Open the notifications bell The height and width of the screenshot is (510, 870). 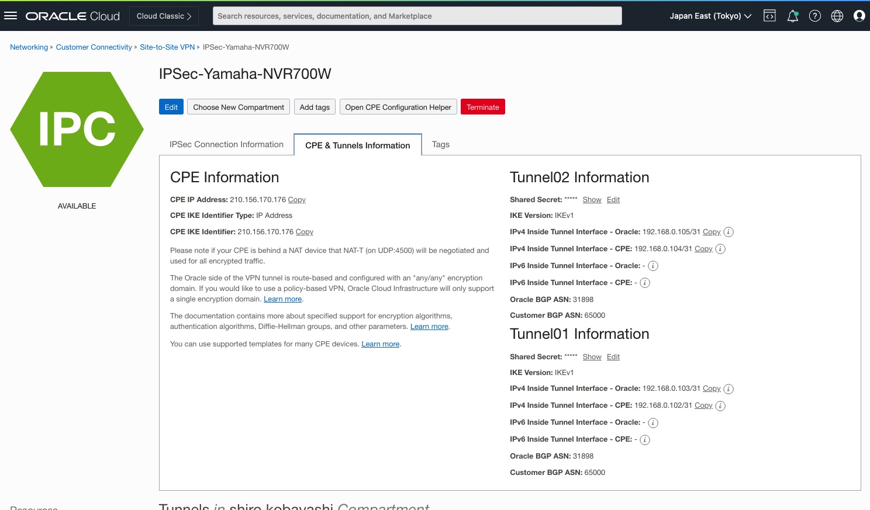tap(792, 16)
